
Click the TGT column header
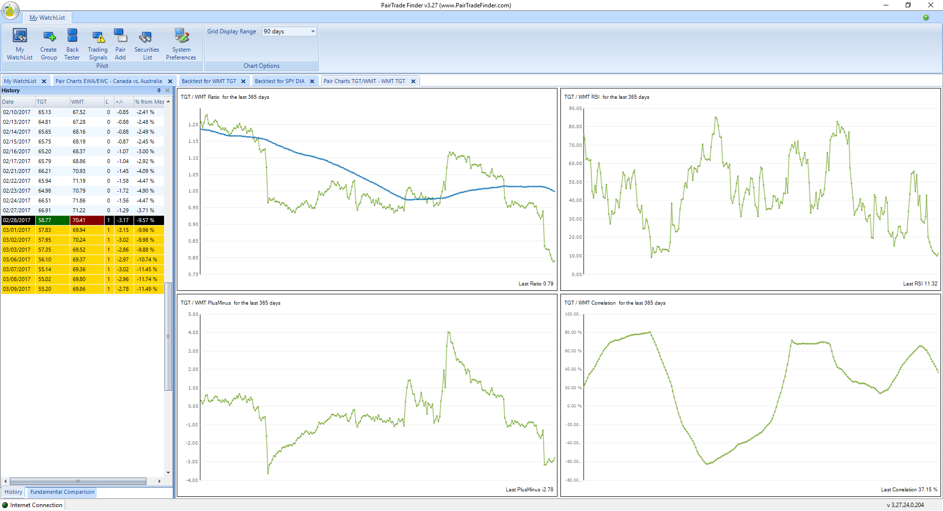[52, 102]
